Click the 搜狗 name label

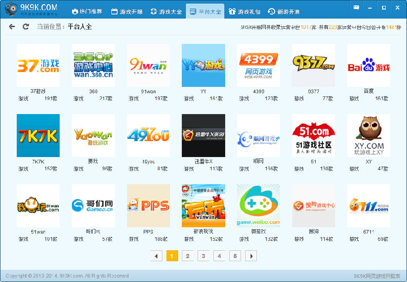(313, 232)
